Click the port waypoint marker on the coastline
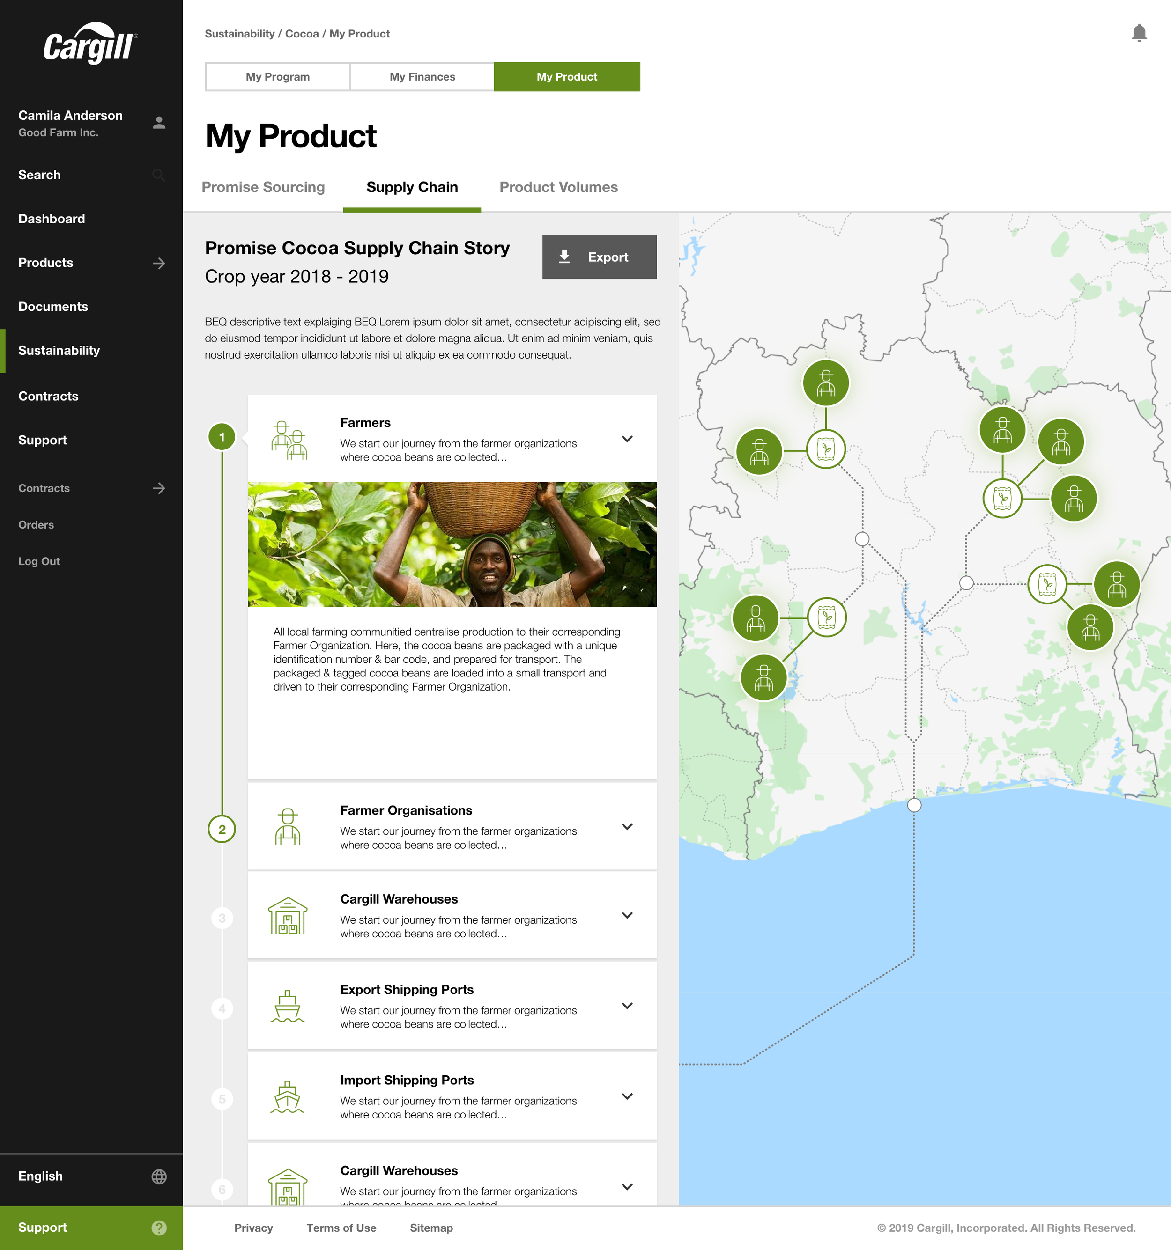The width and height of the screenshot is (1171, 1250). pyautogui.click(x=914, y=805)
